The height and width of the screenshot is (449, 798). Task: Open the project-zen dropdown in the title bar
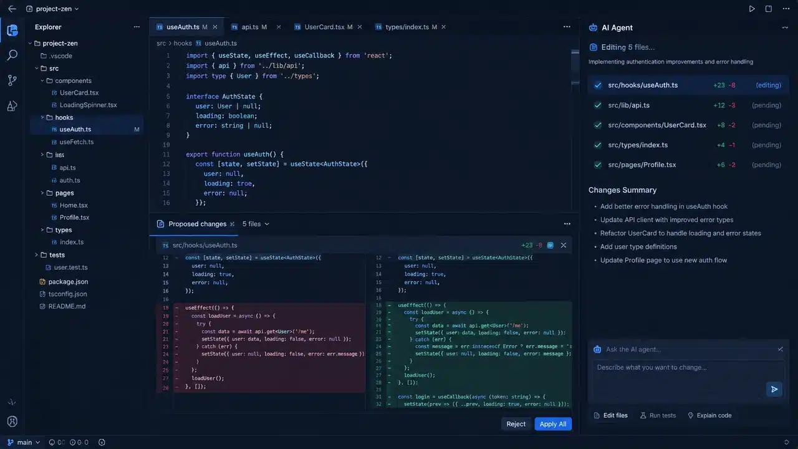53,9
